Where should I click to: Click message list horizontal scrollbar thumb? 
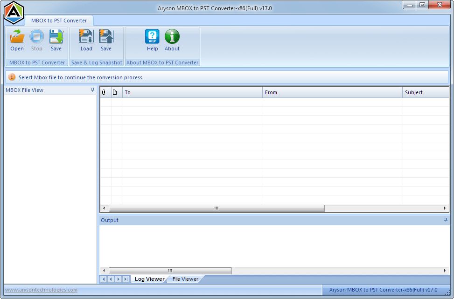(217, 208)
